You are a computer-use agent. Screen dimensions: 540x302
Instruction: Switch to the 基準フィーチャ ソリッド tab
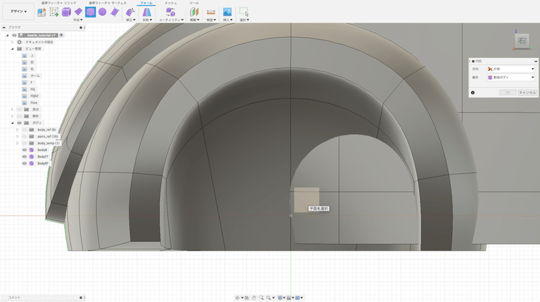59,3
